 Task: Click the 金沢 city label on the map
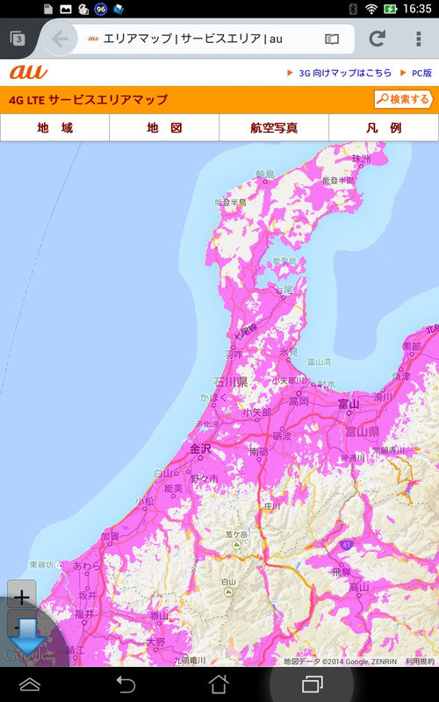[x=200, y=449]
